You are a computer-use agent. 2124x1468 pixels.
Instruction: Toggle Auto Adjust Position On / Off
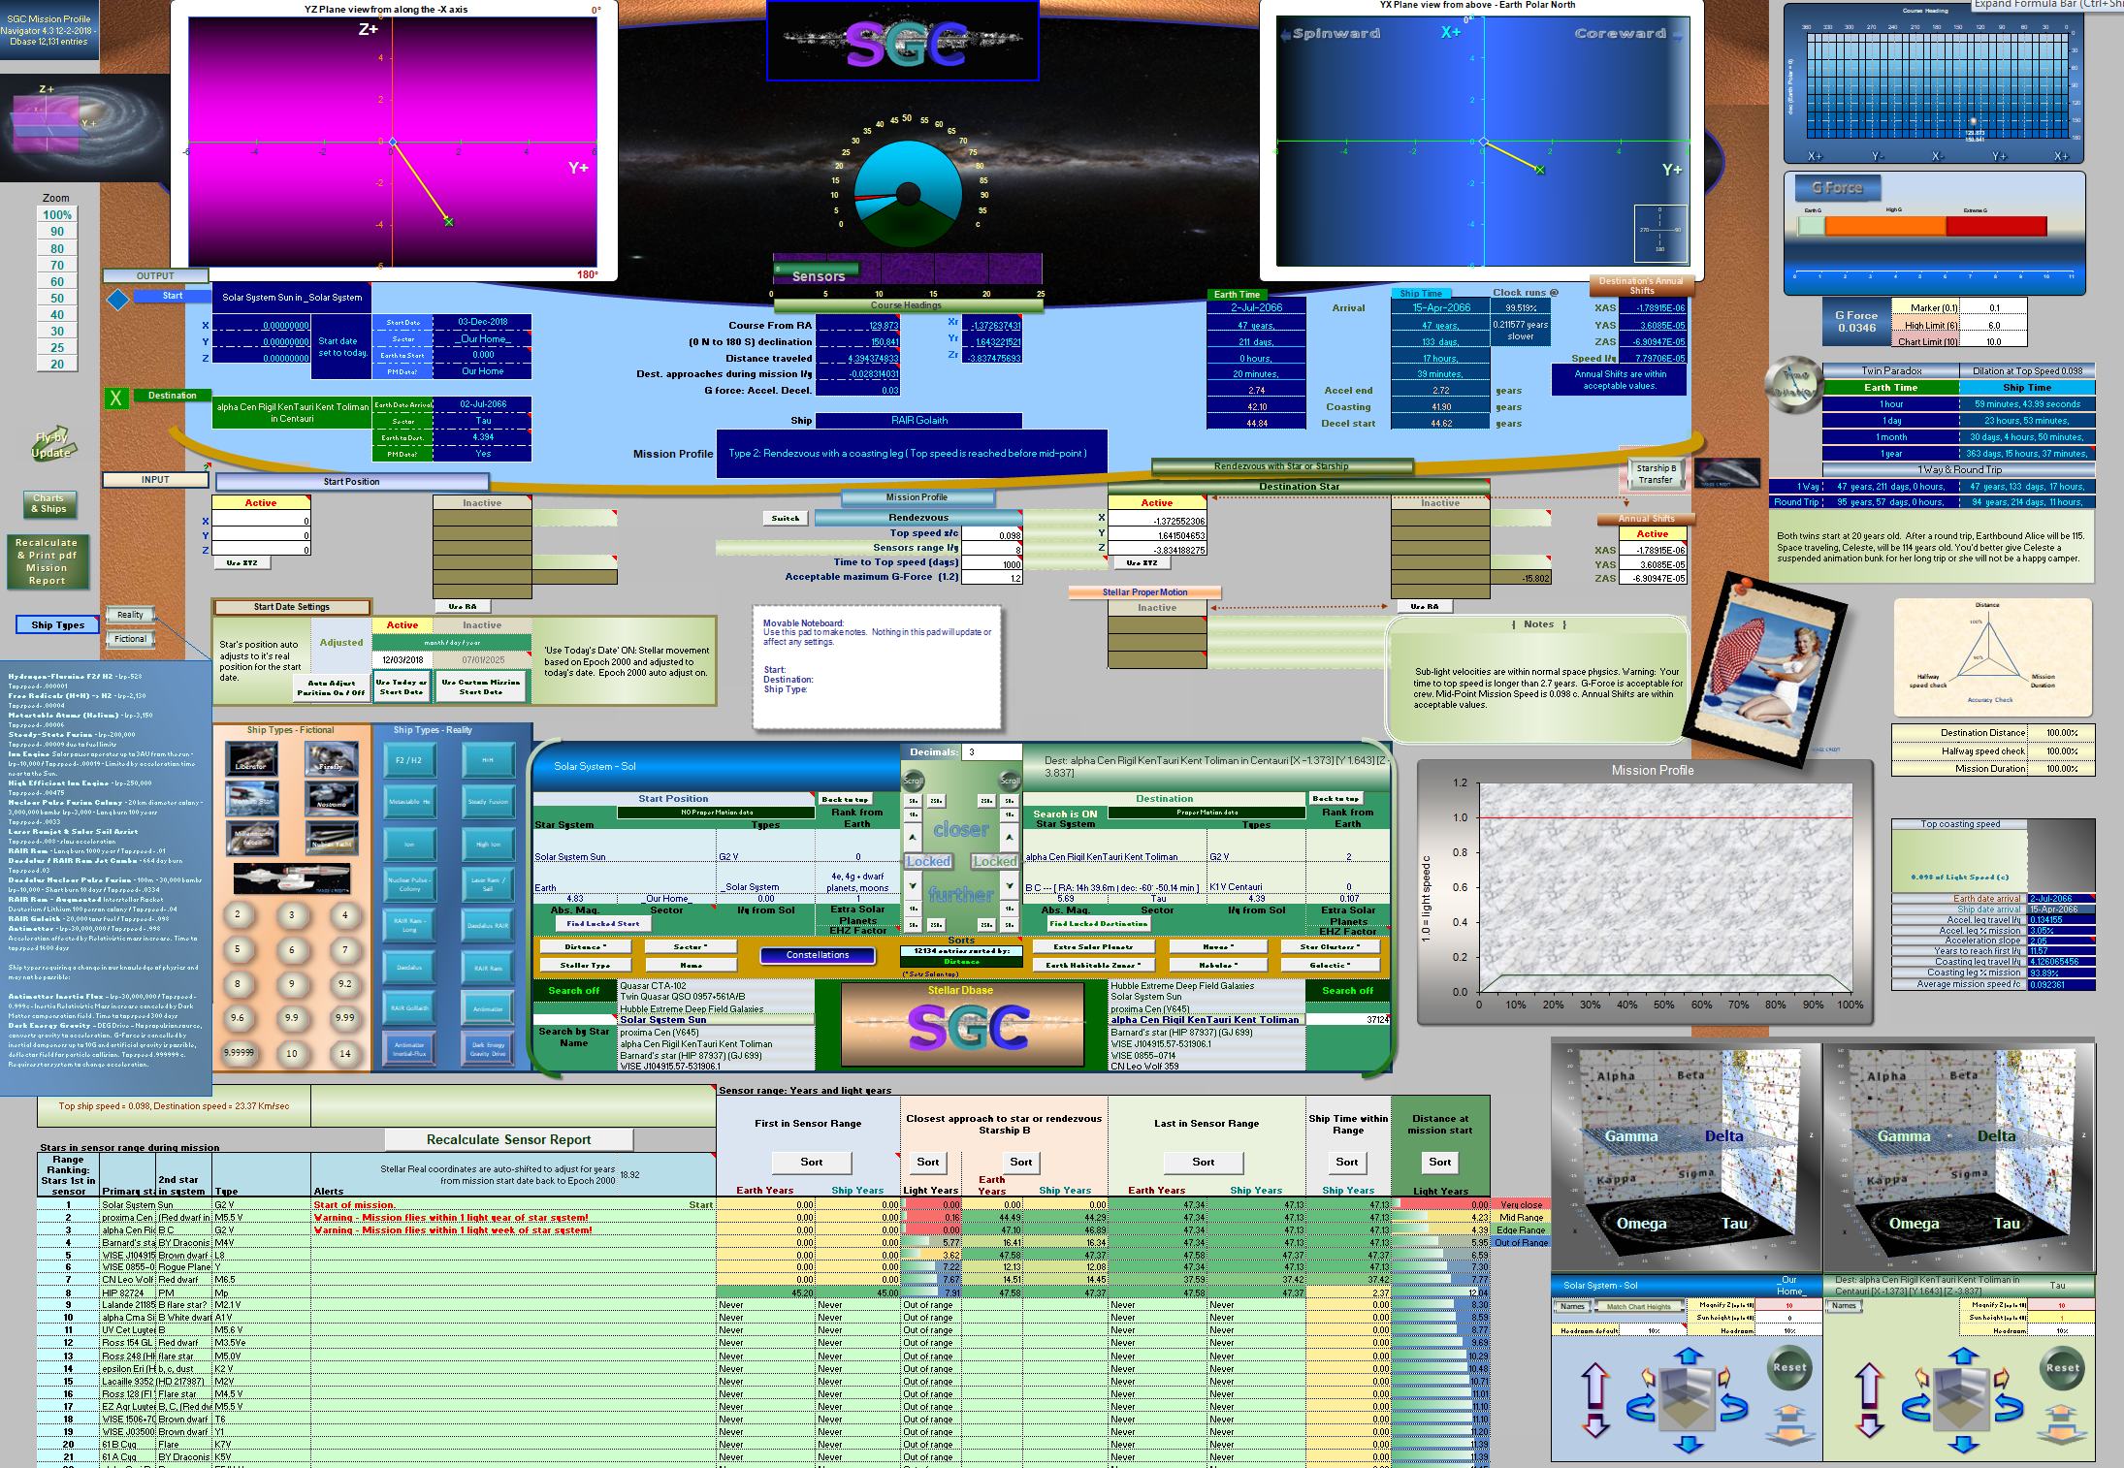[332, 687]
